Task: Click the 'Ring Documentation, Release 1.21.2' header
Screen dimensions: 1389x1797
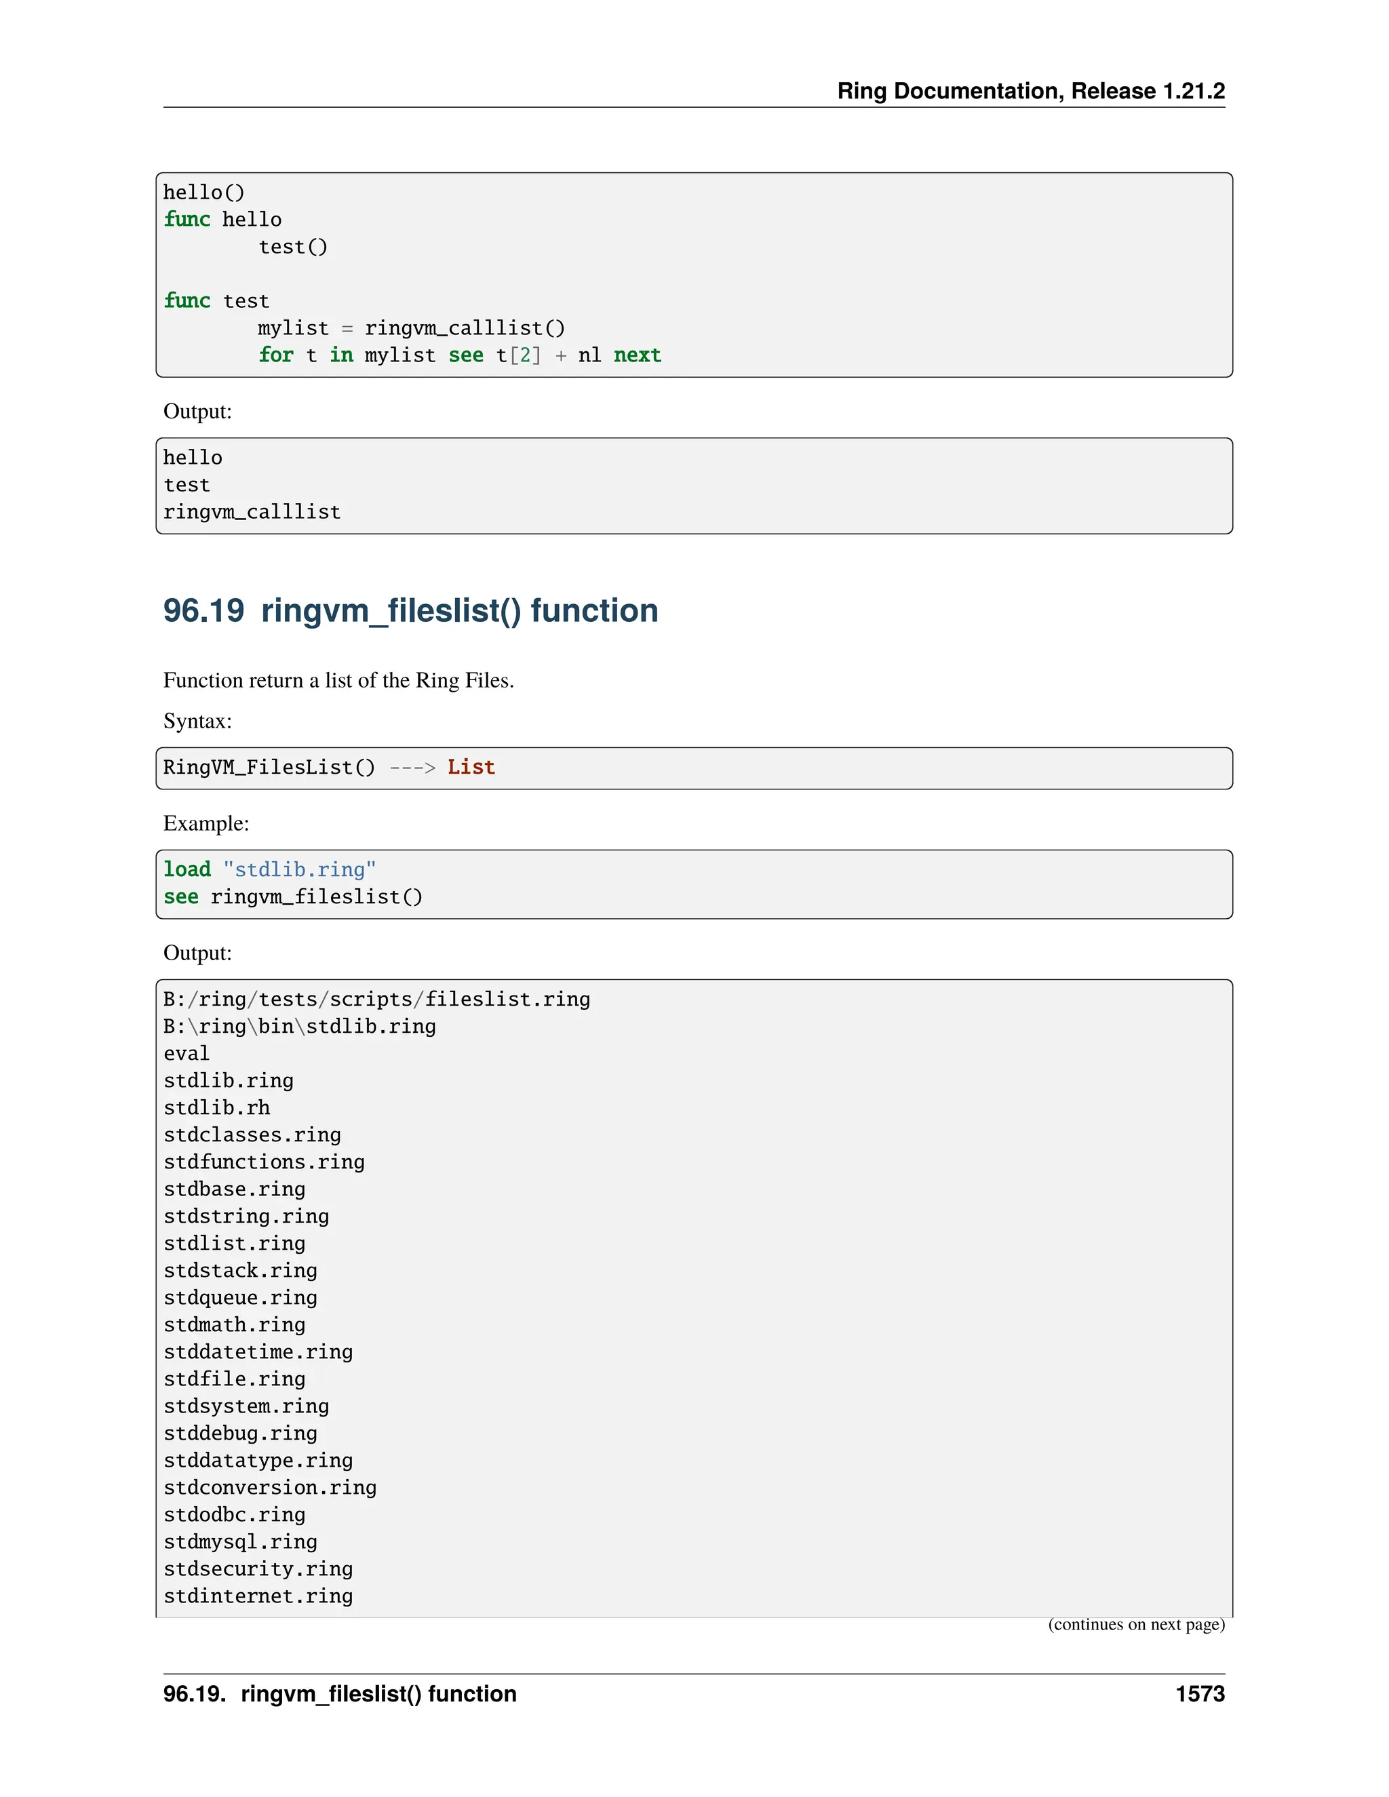Action: (1030, 90)
